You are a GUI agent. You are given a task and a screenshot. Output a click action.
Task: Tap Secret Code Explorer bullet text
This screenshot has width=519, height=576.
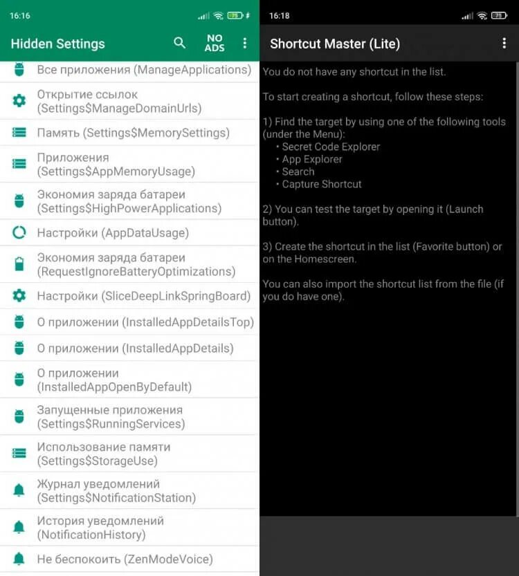331,147
